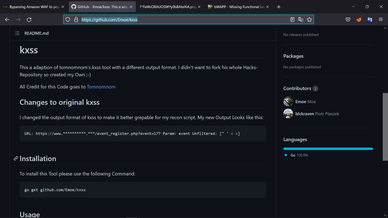Click the contributors count badge 2

pos(316,88)
